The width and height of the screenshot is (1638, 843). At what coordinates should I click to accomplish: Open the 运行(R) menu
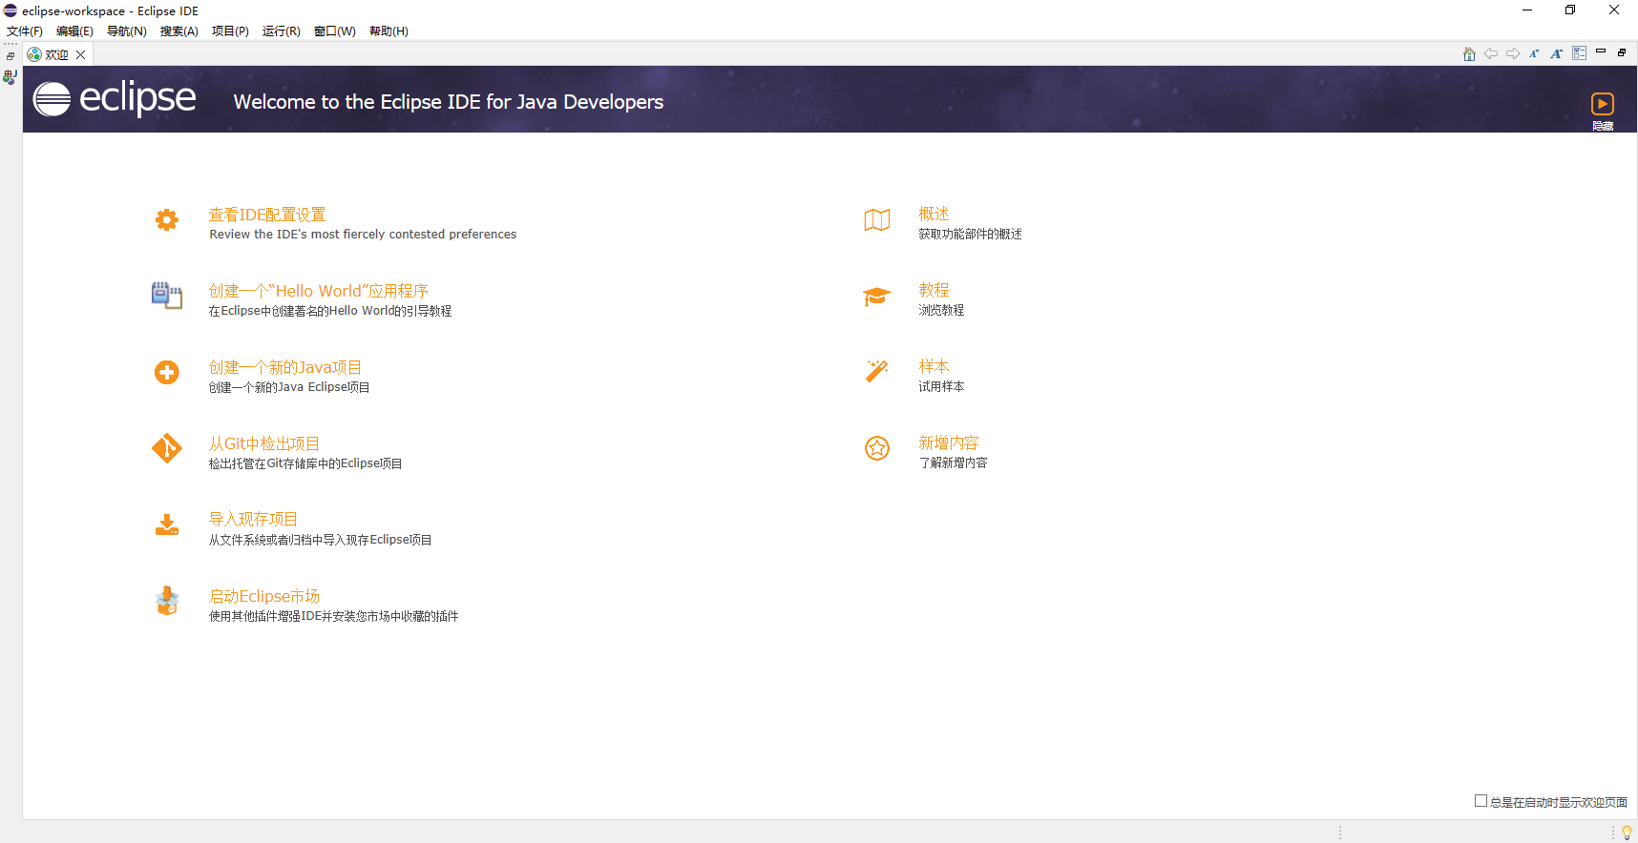pos(281,31)
